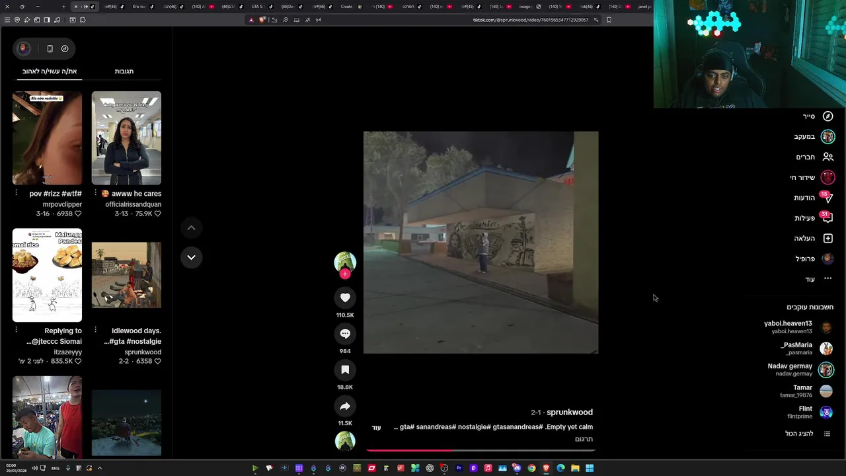Click music note icon in browser toolbar
The image size is (846, 476).
pos(57,20)
